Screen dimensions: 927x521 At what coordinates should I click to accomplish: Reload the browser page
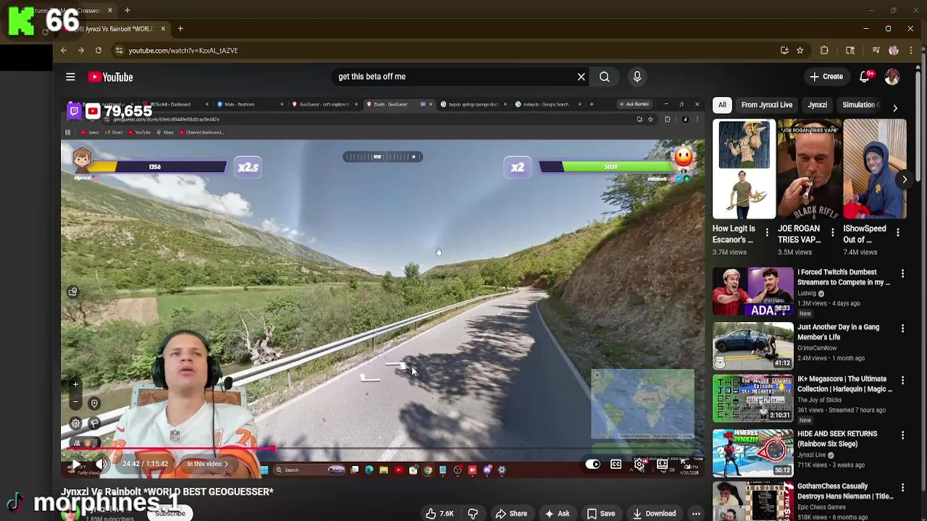click(98, 51)
